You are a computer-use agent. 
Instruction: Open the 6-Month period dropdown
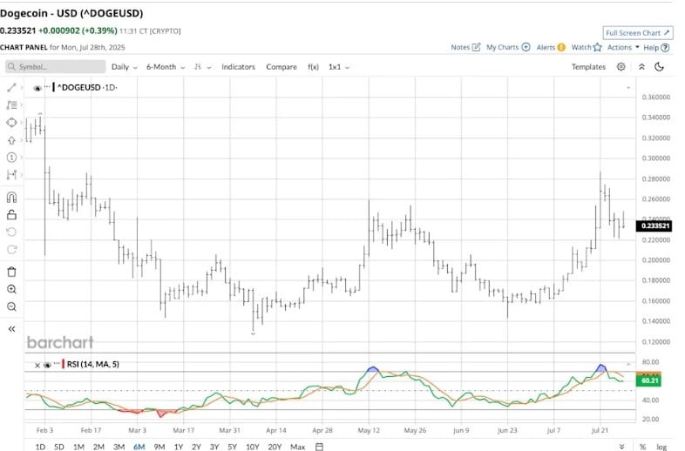click(x=165, y=67)
